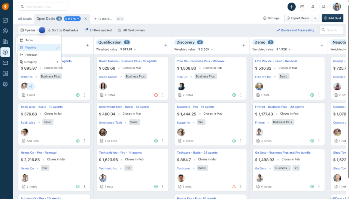Select Table view in menu
The image size is (349, 199).
coord(39,40)
